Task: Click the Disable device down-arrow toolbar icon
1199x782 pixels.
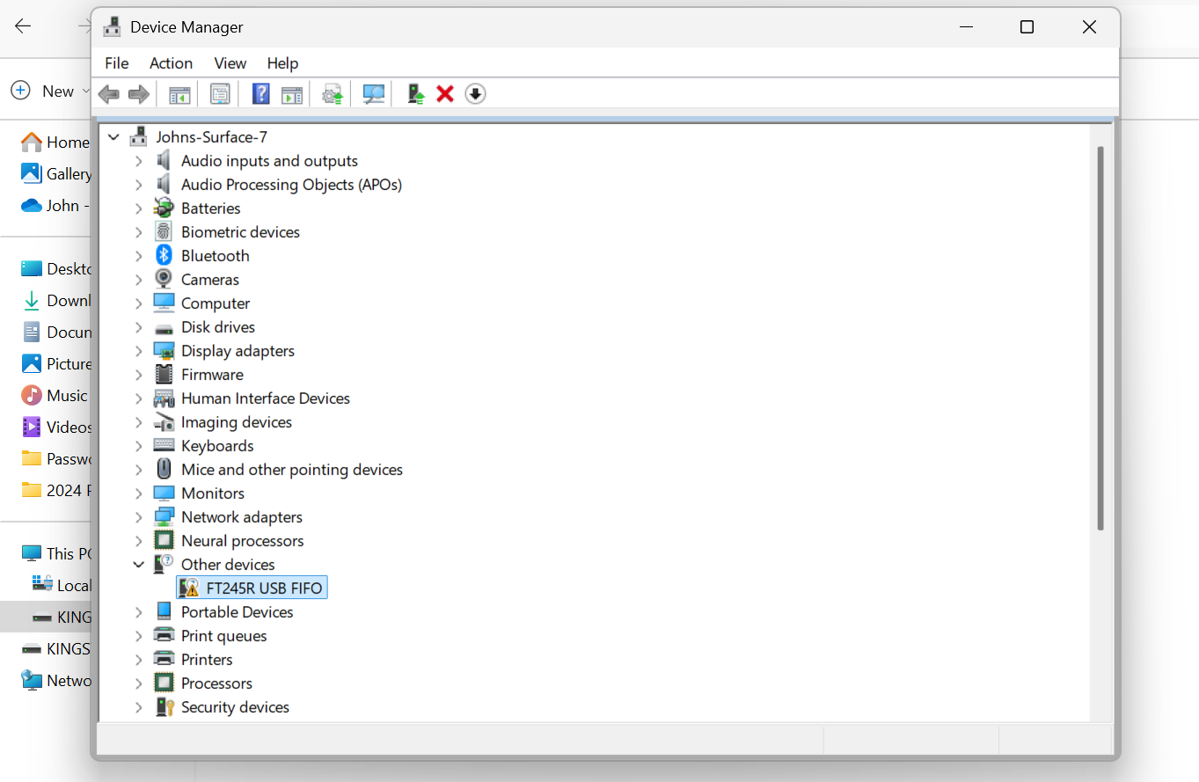Action: 475,94
